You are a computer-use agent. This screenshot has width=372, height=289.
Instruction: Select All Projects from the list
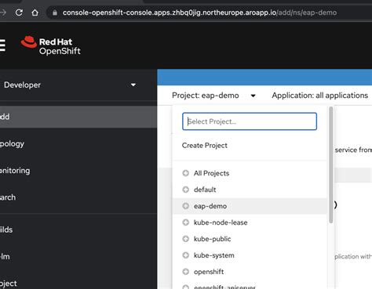(211, 173)
